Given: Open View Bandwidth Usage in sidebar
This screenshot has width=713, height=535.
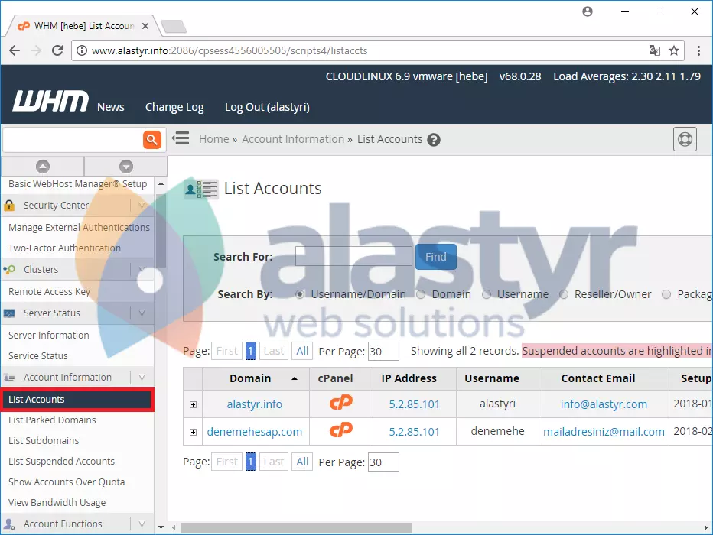Looking at the screenshot, I should pos(57,503).
